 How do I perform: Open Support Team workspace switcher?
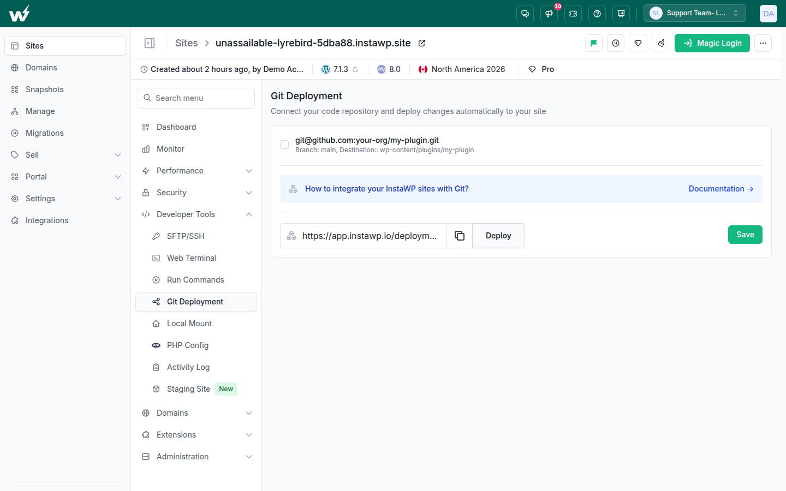[695, 14]
